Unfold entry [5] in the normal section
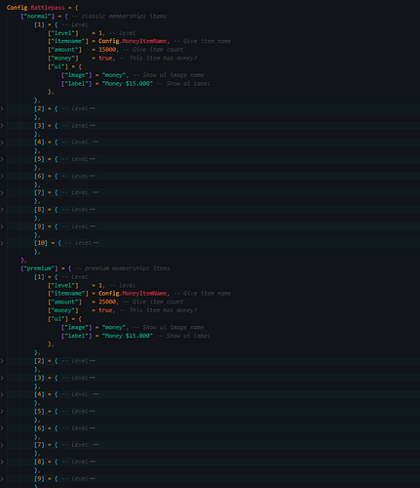 point(2,159)
